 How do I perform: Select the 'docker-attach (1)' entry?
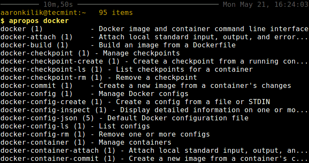click(x=37, y=37)
